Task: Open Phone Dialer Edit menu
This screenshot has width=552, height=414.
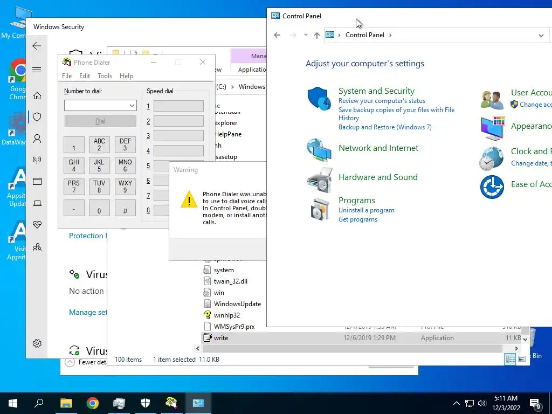Action: 85,76
